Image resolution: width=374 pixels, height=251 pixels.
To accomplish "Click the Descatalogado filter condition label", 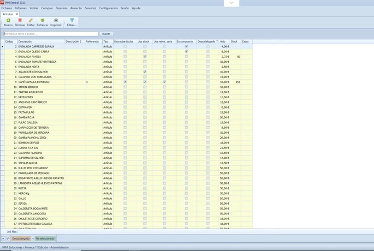I will click(21, 238).
